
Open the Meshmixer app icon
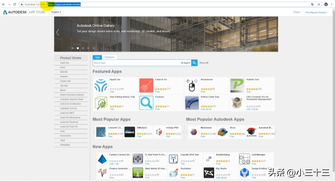tap(194, 132)
